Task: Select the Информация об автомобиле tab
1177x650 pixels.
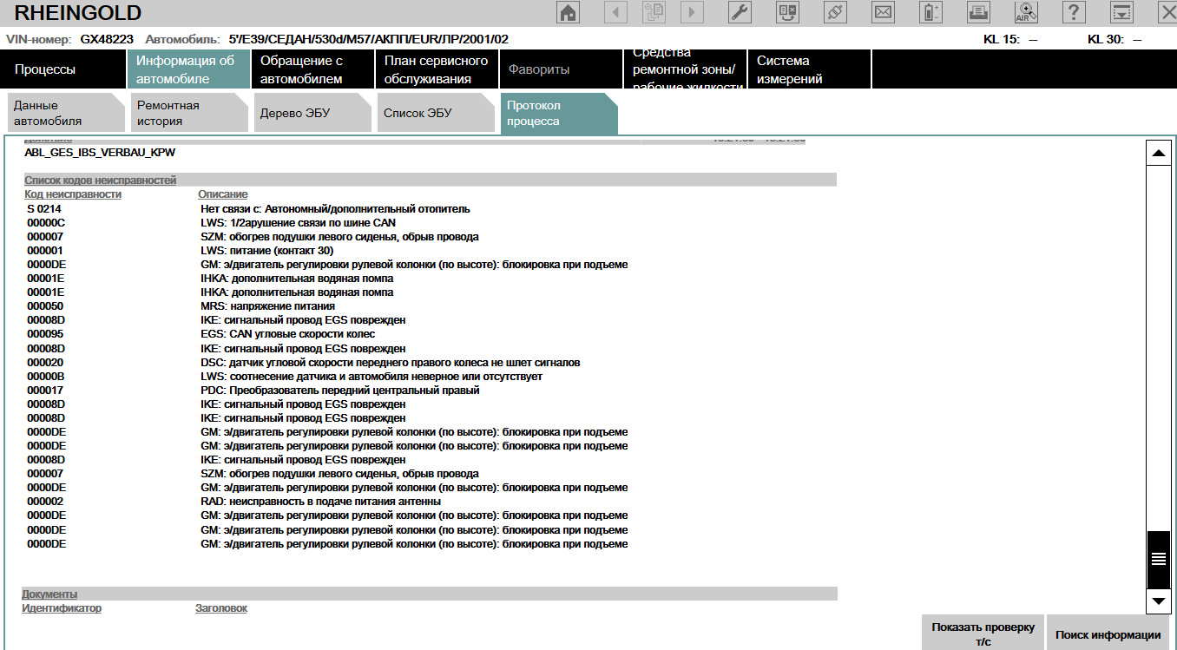Action: (188, 69)
